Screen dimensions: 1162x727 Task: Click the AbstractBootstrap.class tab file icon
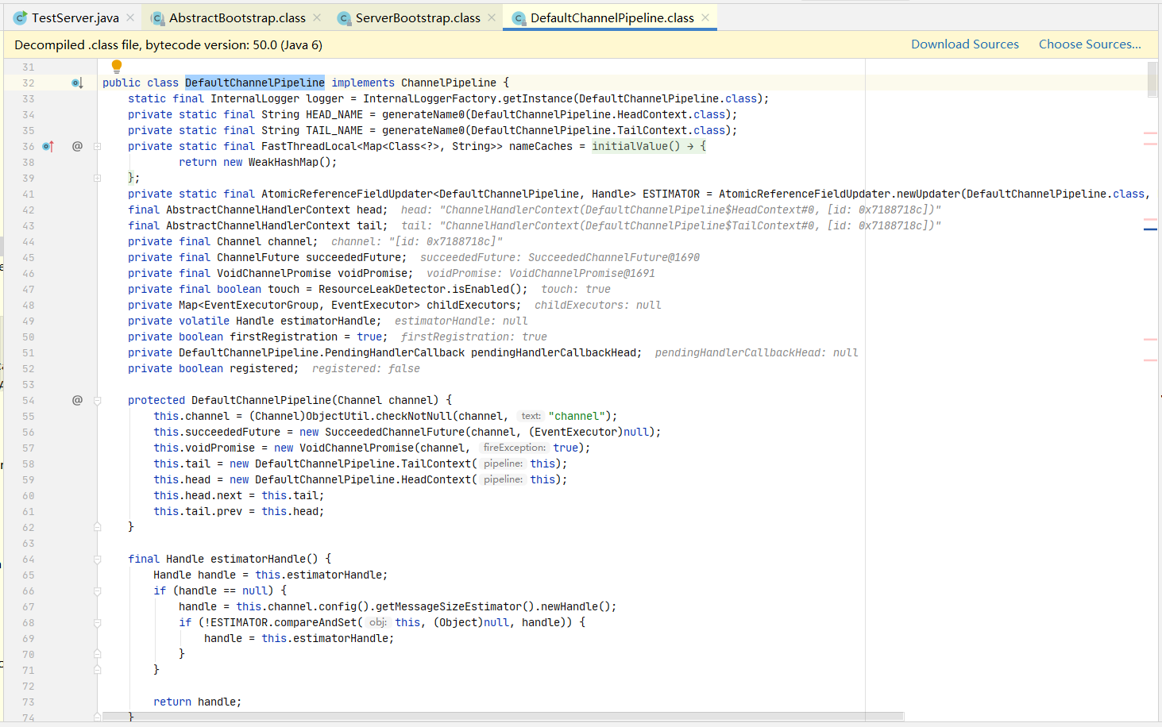(157, 17)
